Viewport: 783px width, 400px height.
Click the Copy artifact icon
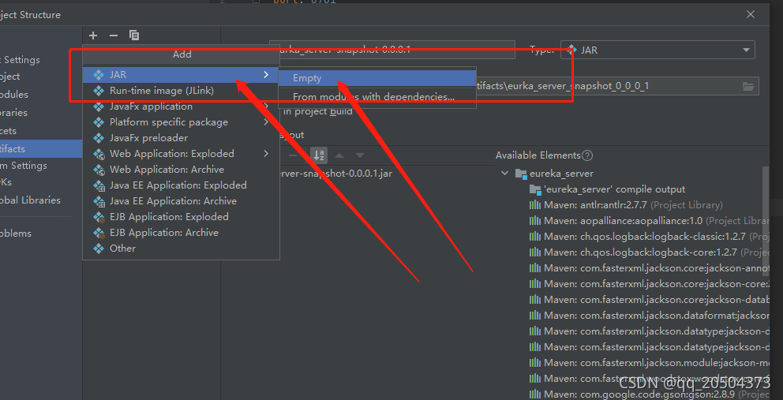134,36
